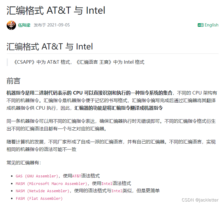The height and width of the screenshot is (205, 223).
Task: Click the NASM (Netwide Assembler) code text
Action: 43,191
